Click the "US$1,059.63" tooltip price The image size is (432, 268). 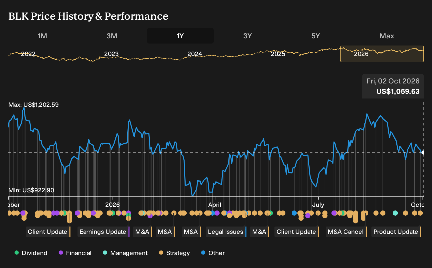(x=398, y=91)
